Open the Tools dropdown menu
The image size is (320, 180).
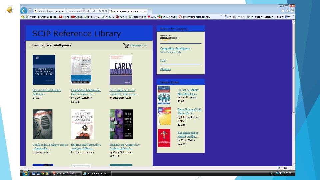point(279,17)
